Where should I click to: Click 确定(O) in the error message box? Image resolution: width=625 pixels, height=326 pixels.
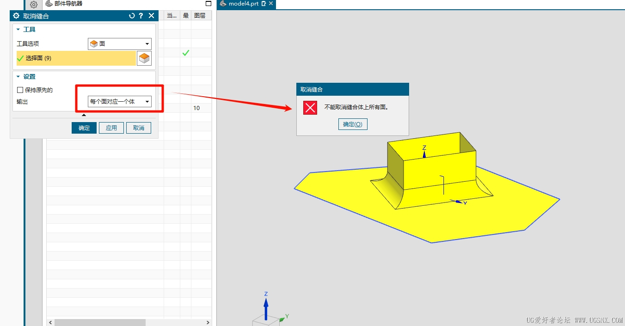click(x=353, y=124)
